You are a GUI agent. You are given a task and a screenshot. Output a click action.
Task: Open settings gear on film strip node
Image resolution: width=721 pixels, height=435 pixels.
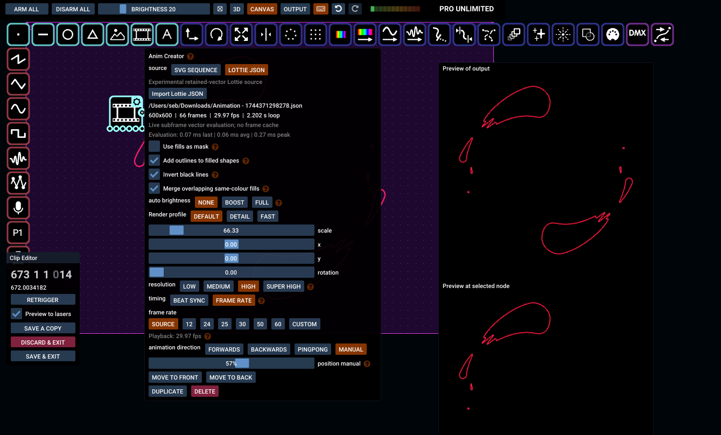(x=137, y=102)
